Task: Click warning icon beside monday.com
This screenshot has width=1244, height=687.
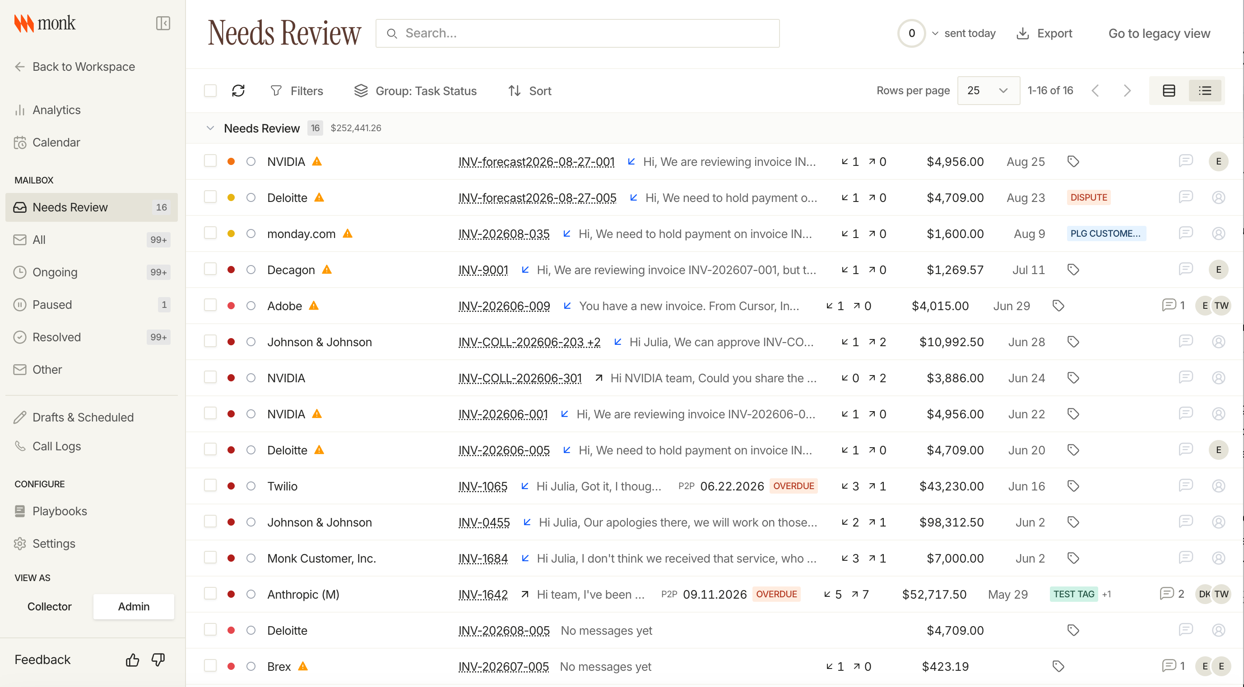Action: point(348,234)
